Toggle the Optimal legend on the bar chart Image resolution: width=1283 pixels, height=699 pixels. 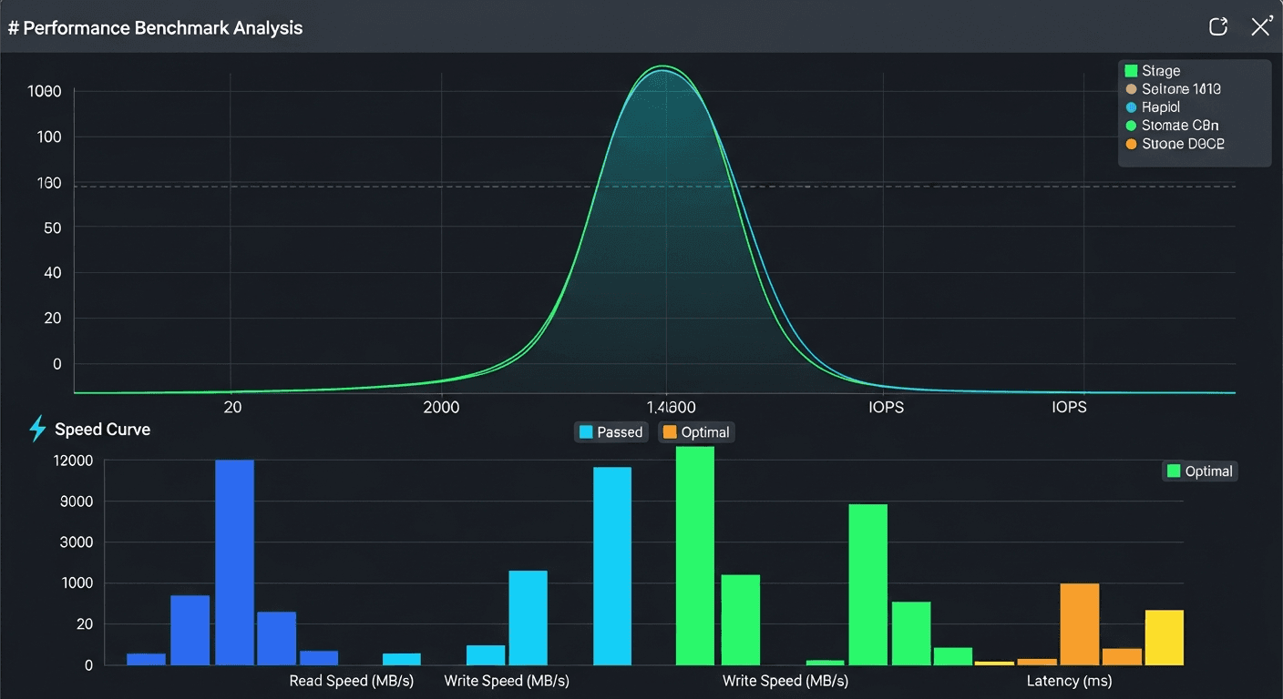click(1200, 471)
